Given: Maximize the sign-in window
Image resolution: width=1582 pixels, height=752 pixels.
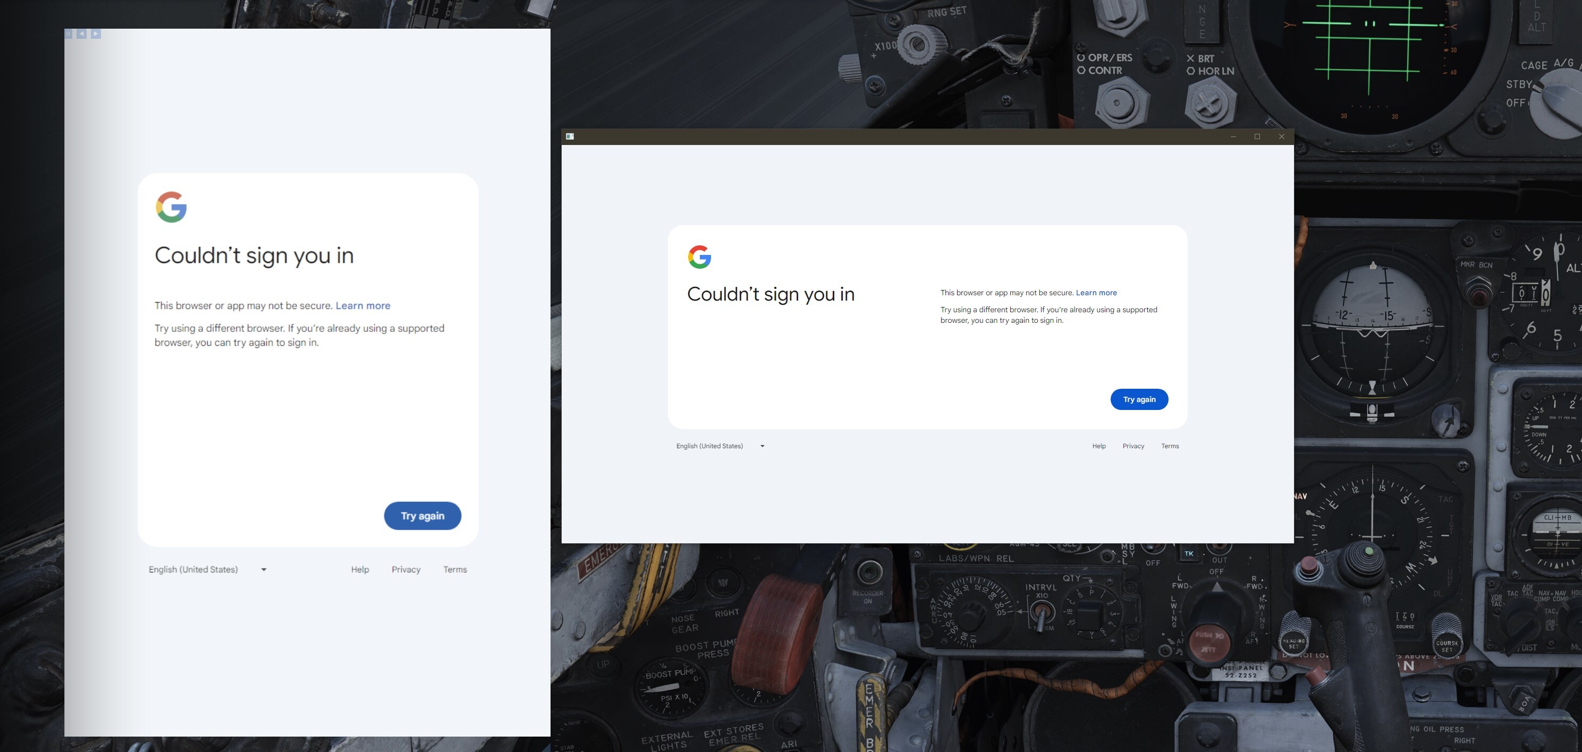Looking at the screenshot, I should [1257, 136].
